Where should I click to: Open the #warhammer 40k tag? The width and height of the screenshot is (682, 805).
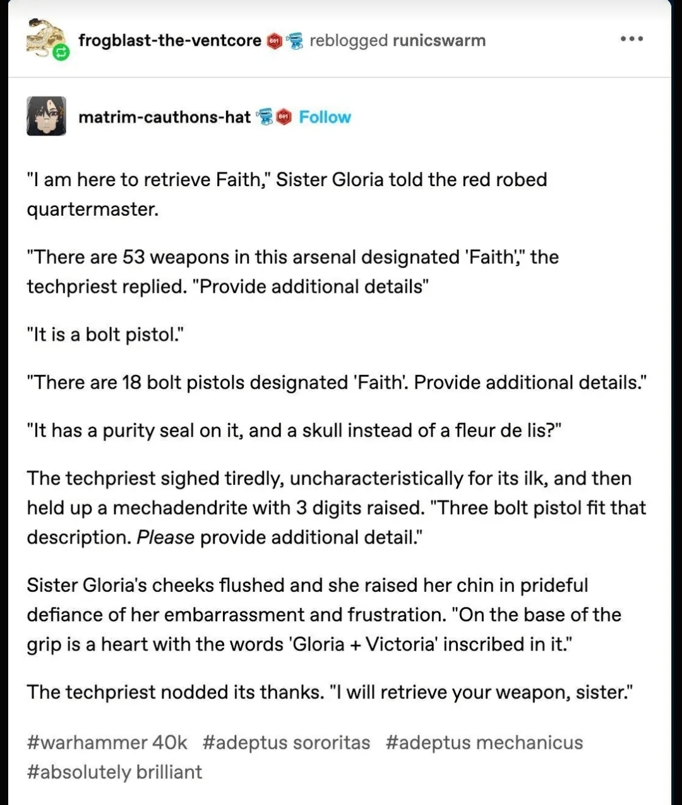107,743
